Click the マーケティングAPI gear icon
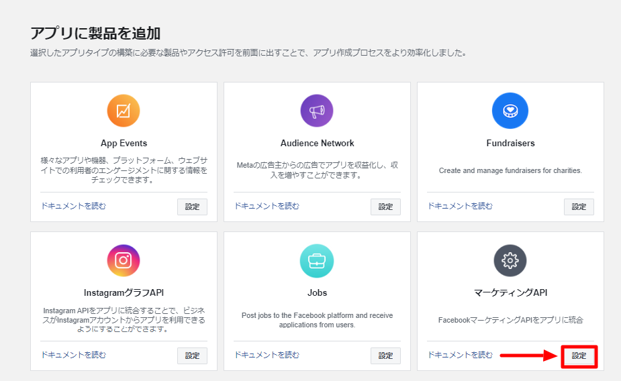 pos(510,260)
